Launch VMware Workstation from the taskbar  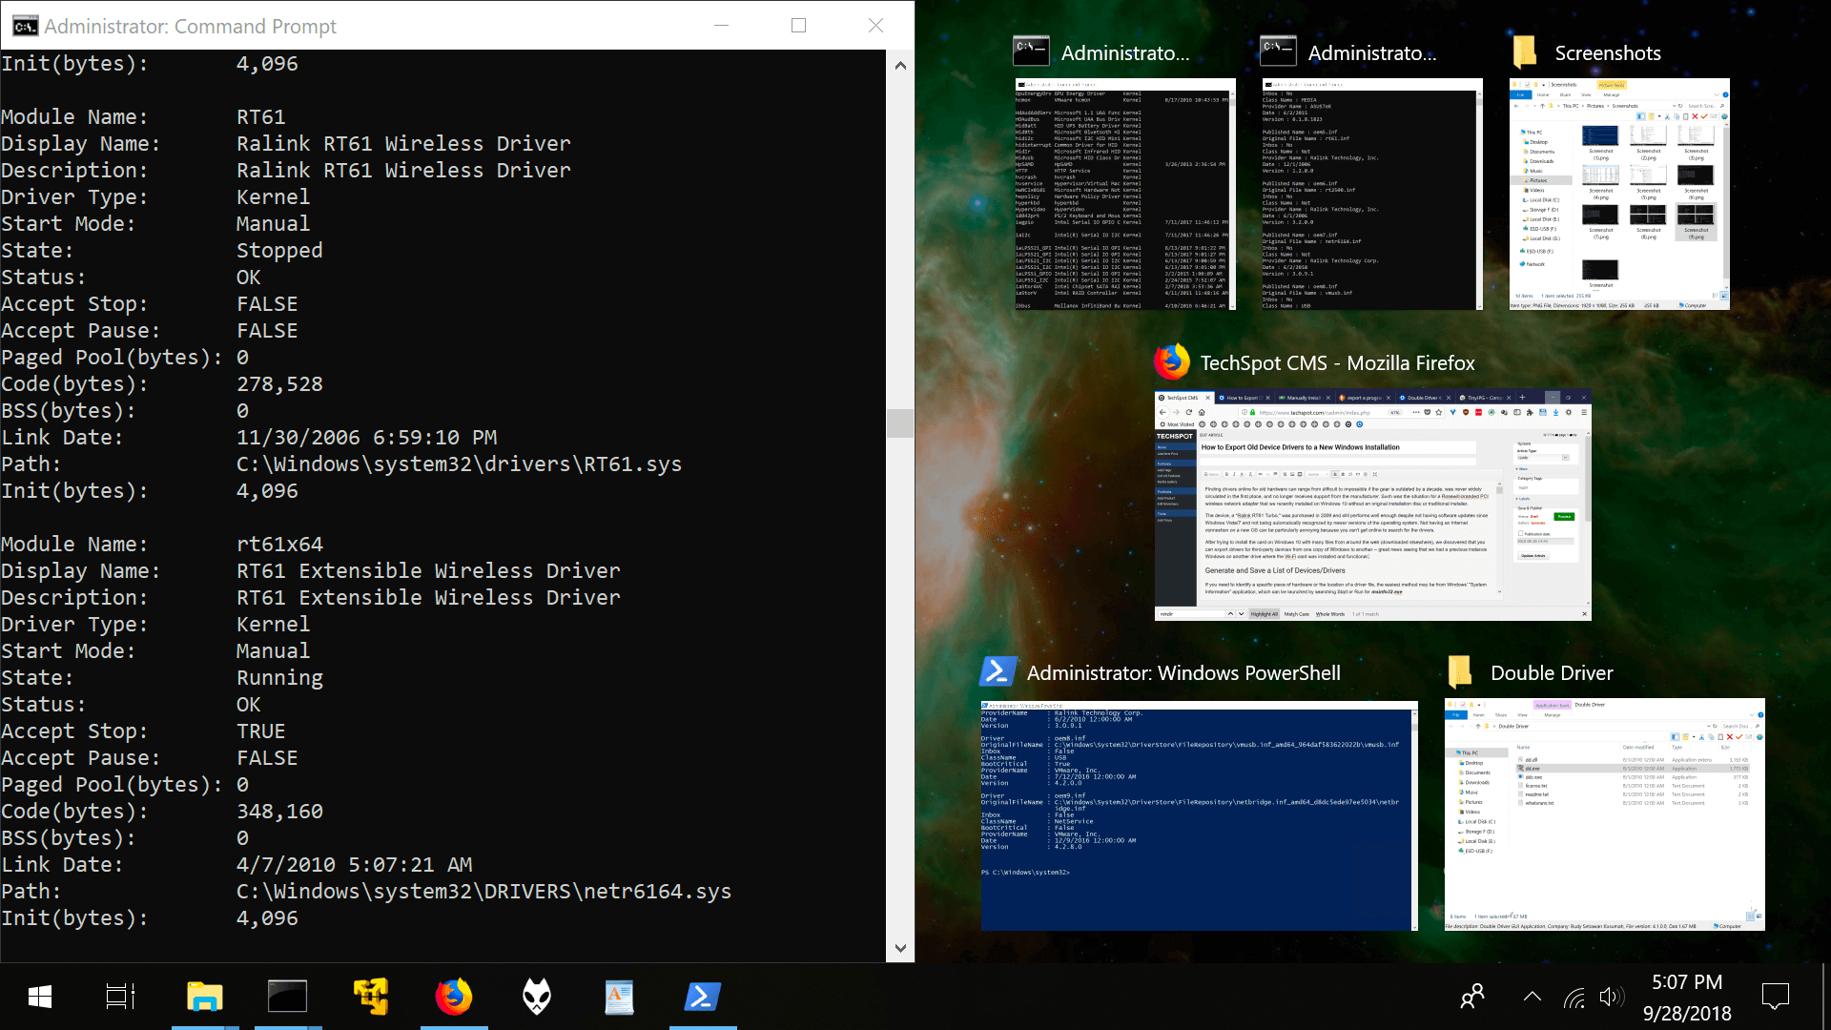370,997
